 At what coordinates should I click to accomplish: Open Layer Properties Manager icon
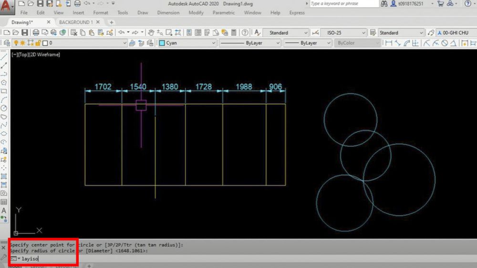pyautogui.click(x=7, y=43)
